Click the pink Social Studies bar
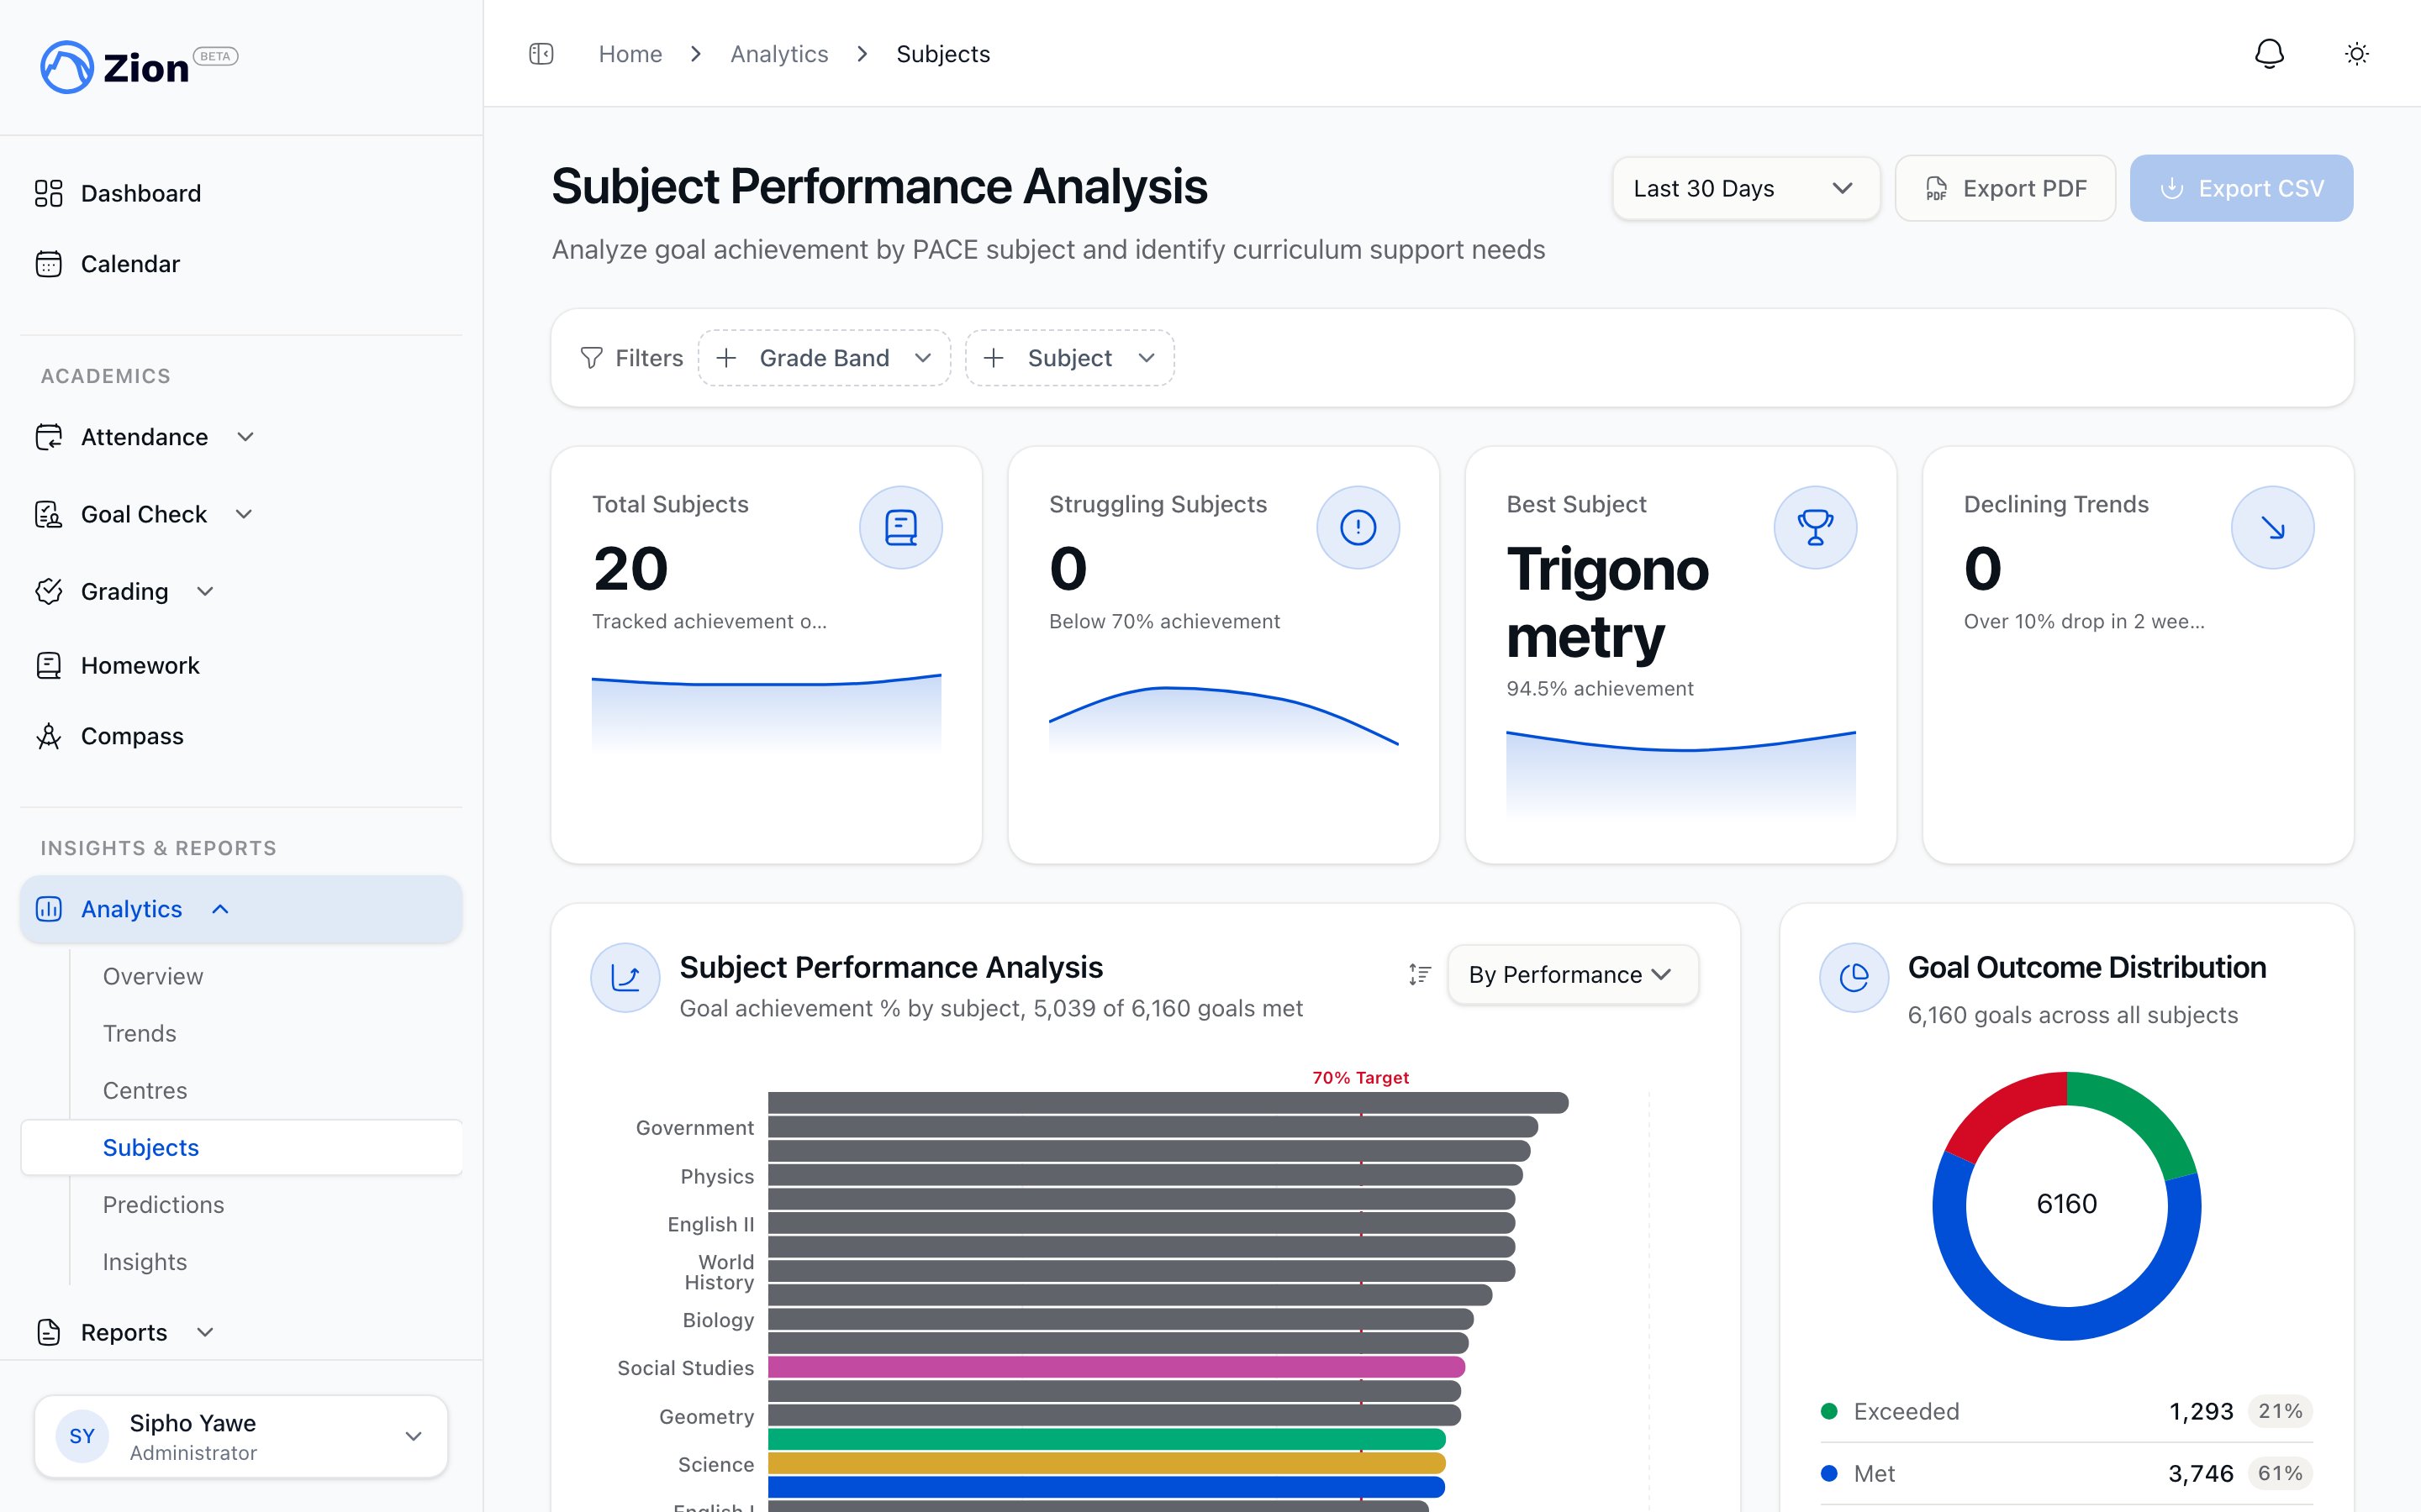Image resolution: width=2421 pixels, height=1512 pixels. click(1116, 1367)
